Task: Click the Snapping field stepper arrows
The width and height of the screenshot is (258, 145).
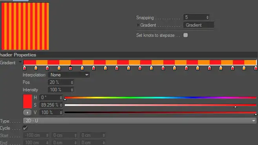Action: 207,17
